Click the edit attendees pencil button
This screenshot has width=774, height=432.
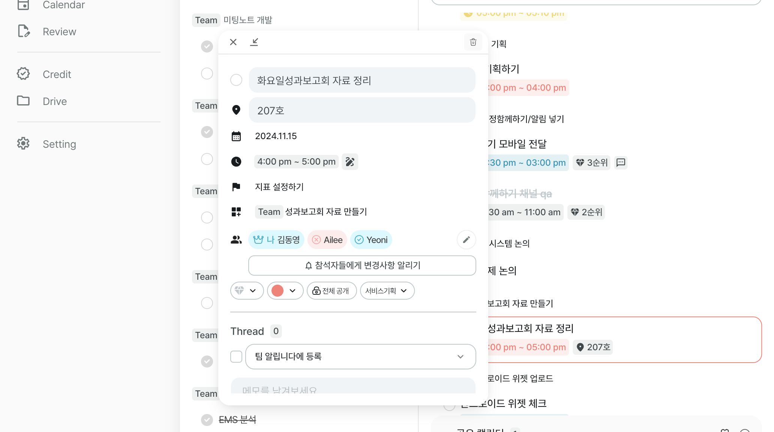(x=466, y=240)
